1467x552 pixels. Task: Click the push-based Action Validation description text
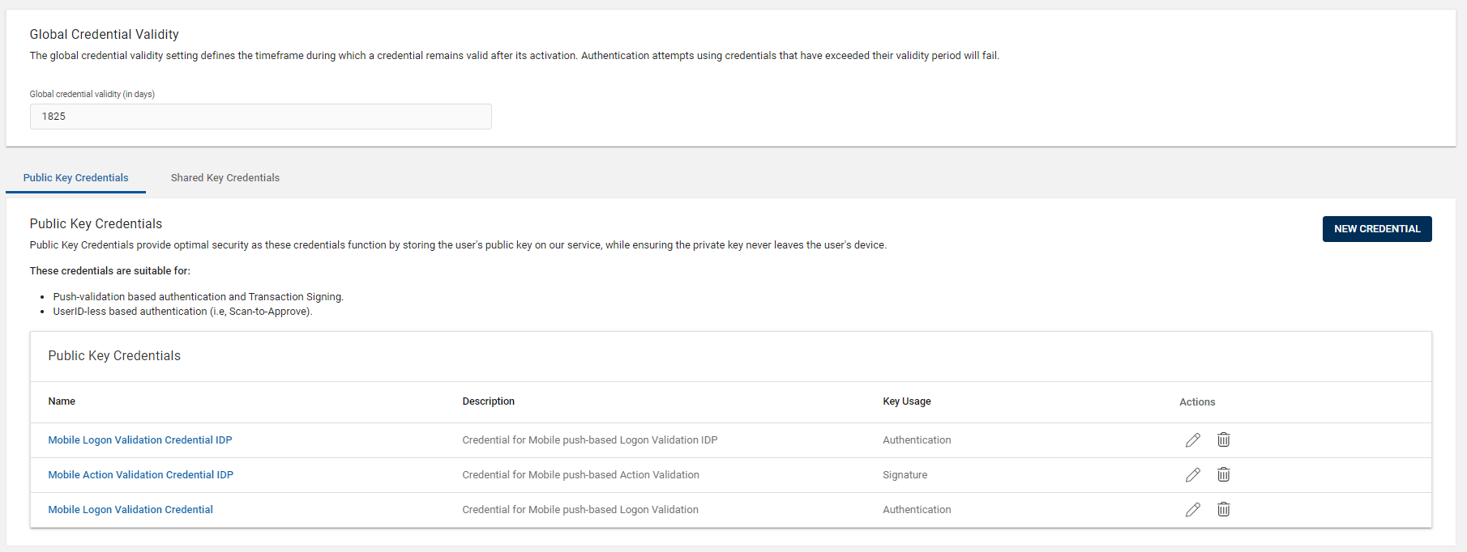580,475
